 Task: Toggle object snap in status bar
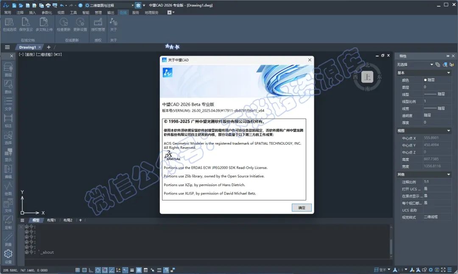point(105,270)
